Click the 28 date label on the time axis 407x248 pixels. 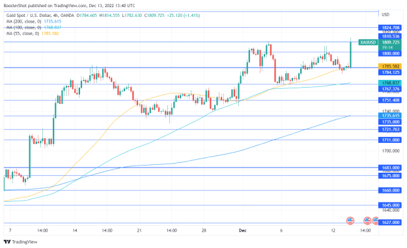point(204,230)
